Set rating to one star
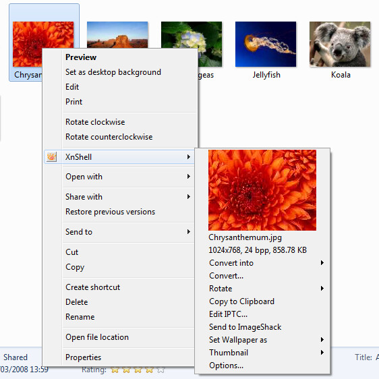The image size is (379, 379). click(115, 370)
